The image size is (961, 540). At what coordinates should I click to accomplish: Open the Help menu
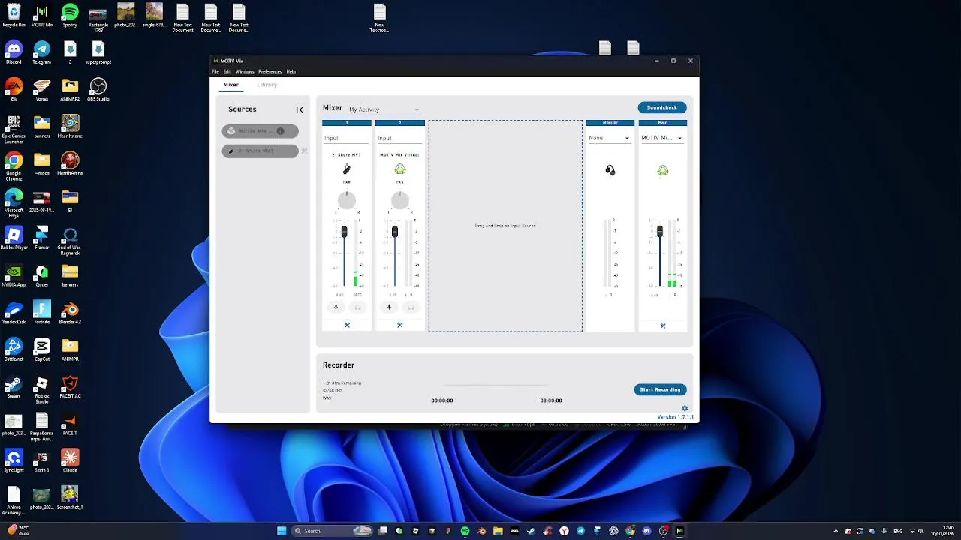[x=291, y=71]
